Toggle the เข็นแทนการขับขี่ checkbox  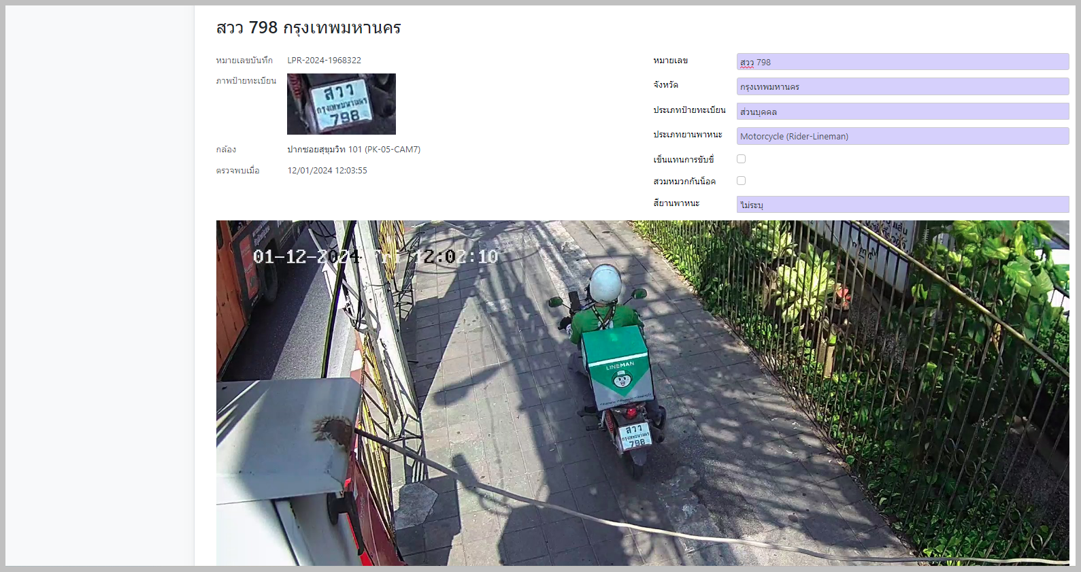point(741,159)
